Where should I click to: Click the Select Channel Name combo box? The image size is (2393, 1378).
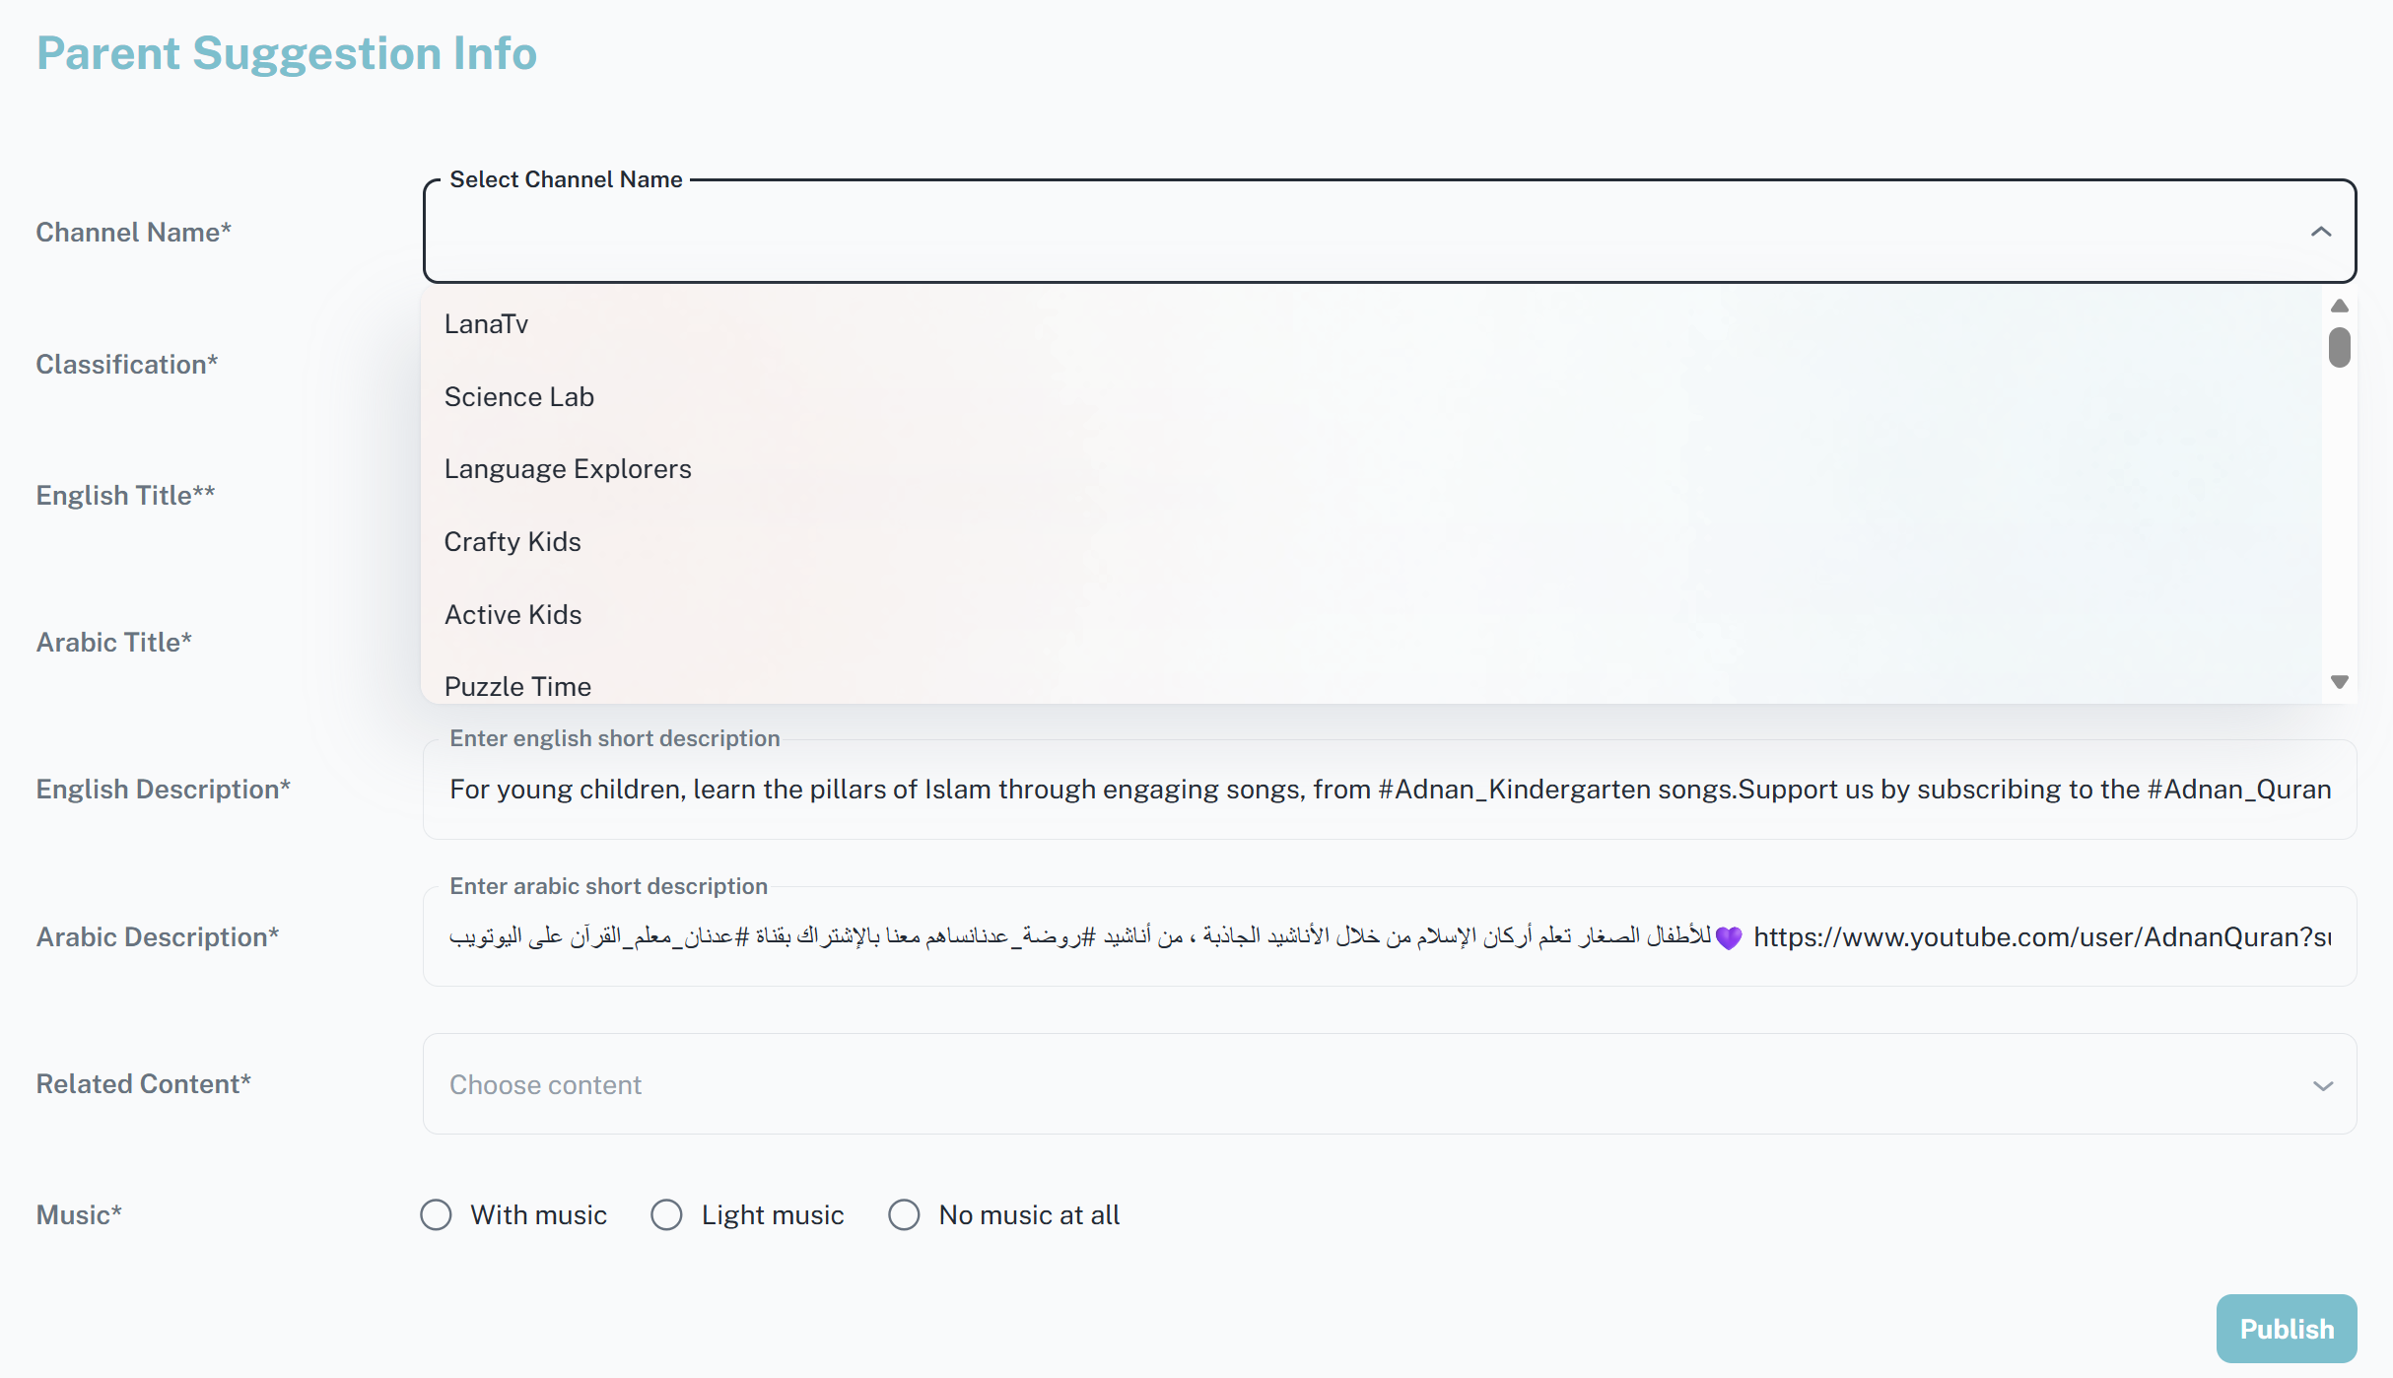[x=1360, y=232]
